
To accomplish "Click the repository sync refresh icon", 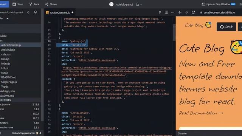I will [28, 12].
